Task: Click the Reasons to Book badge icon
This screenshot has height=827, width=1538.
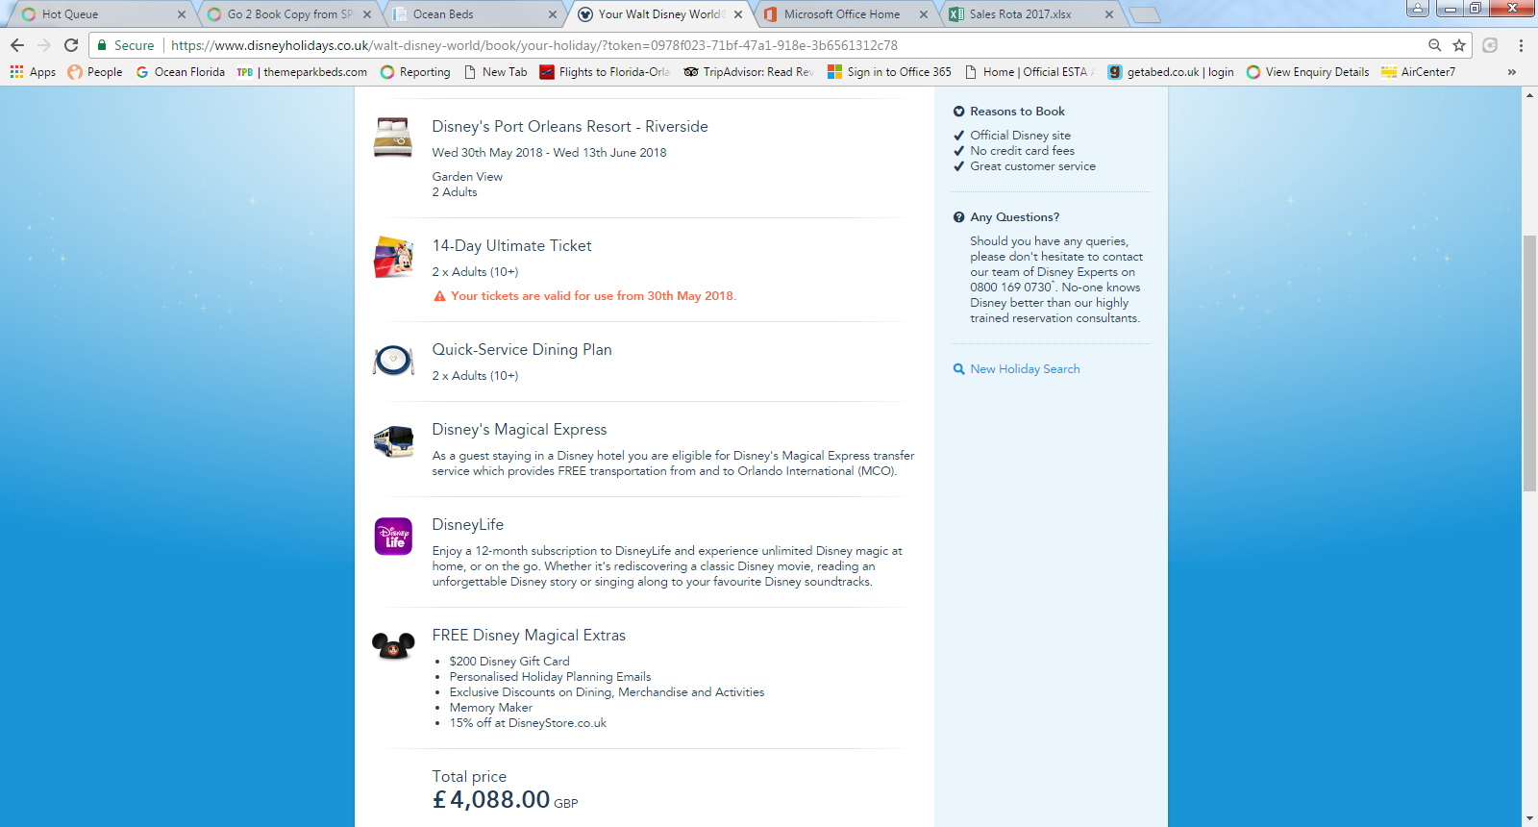Action: (x=958, y=112)
